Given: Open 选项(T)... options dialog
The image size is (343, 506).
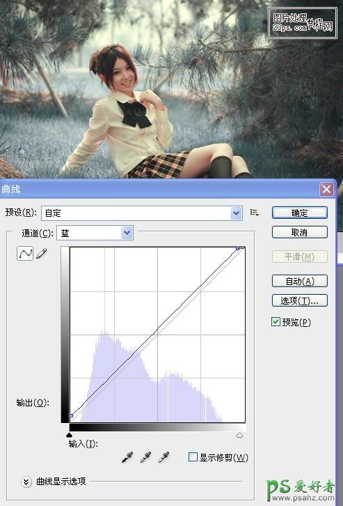Looking at the screenshot, I should click(x=300, y=301).
